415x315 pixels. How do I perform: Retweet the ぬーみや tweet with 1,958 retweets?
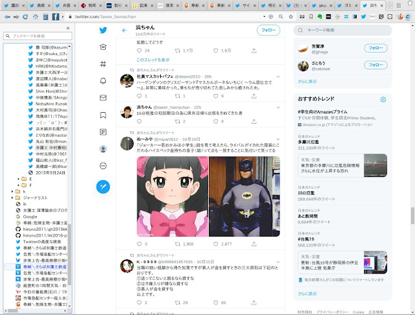[178, 244]
